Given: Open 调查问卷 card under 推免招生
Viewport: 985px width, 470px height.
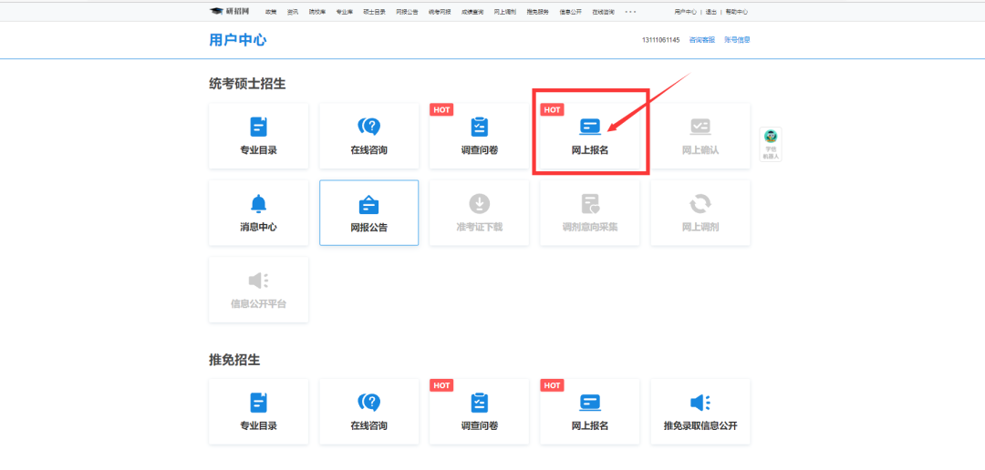Looking at the screenshot, I should point(480,412).
